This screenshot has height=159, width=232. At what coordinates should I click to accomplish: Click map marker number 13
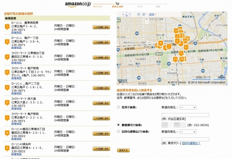pyautogui.click(x=175, y=59)
